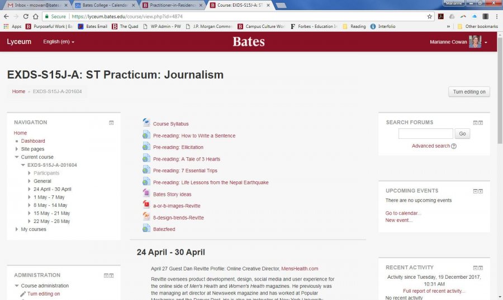Dock the Administration block
The height and width of the screenshot is (300, 503).
[x=111, y=275]
